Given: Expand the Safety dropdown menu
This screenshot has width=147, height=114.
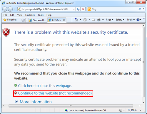Looking at the screenshot, I should (x=120, y=20).
